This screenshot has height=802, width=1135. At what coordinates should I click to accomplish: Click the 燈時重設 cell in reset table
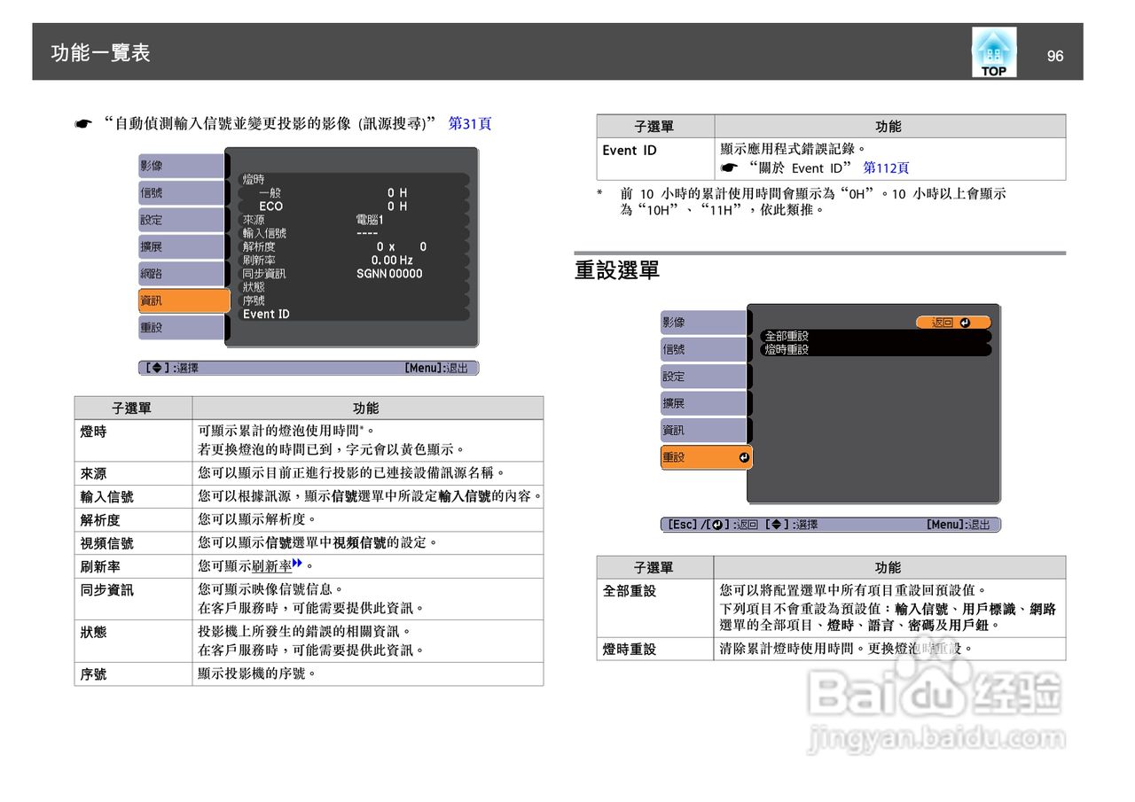[655, 649]
